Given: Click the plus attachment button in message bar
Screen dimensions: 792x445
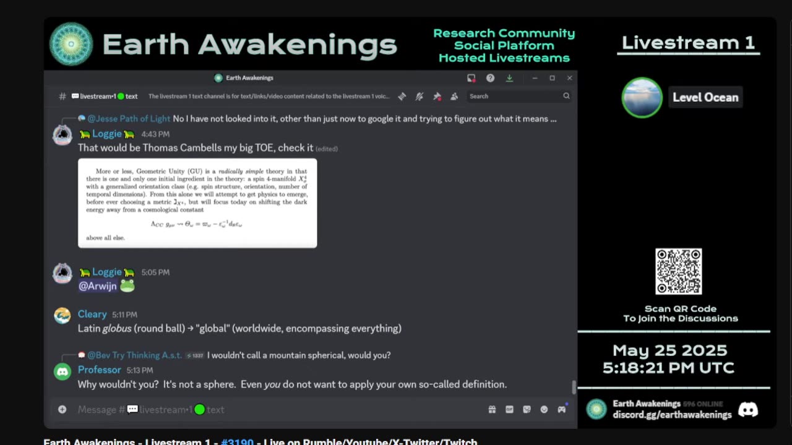Looking at the screenshot, I should pos(62,409).
